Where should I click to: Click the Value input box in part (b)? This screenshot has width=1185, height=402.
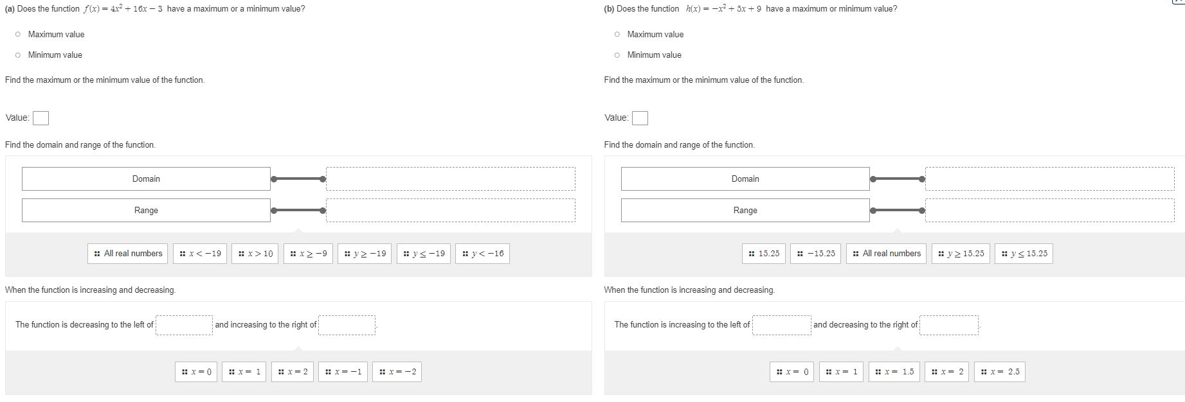point(639,118)
